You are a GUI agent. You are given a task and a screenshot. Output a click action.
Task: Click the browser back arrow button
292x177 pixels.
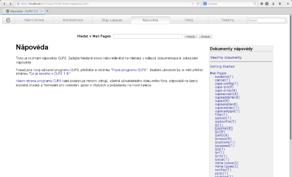(4, 4)
